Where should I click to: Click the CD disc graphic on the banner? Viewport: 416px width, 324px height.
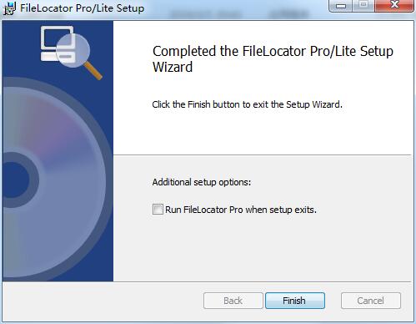point(54,179)
